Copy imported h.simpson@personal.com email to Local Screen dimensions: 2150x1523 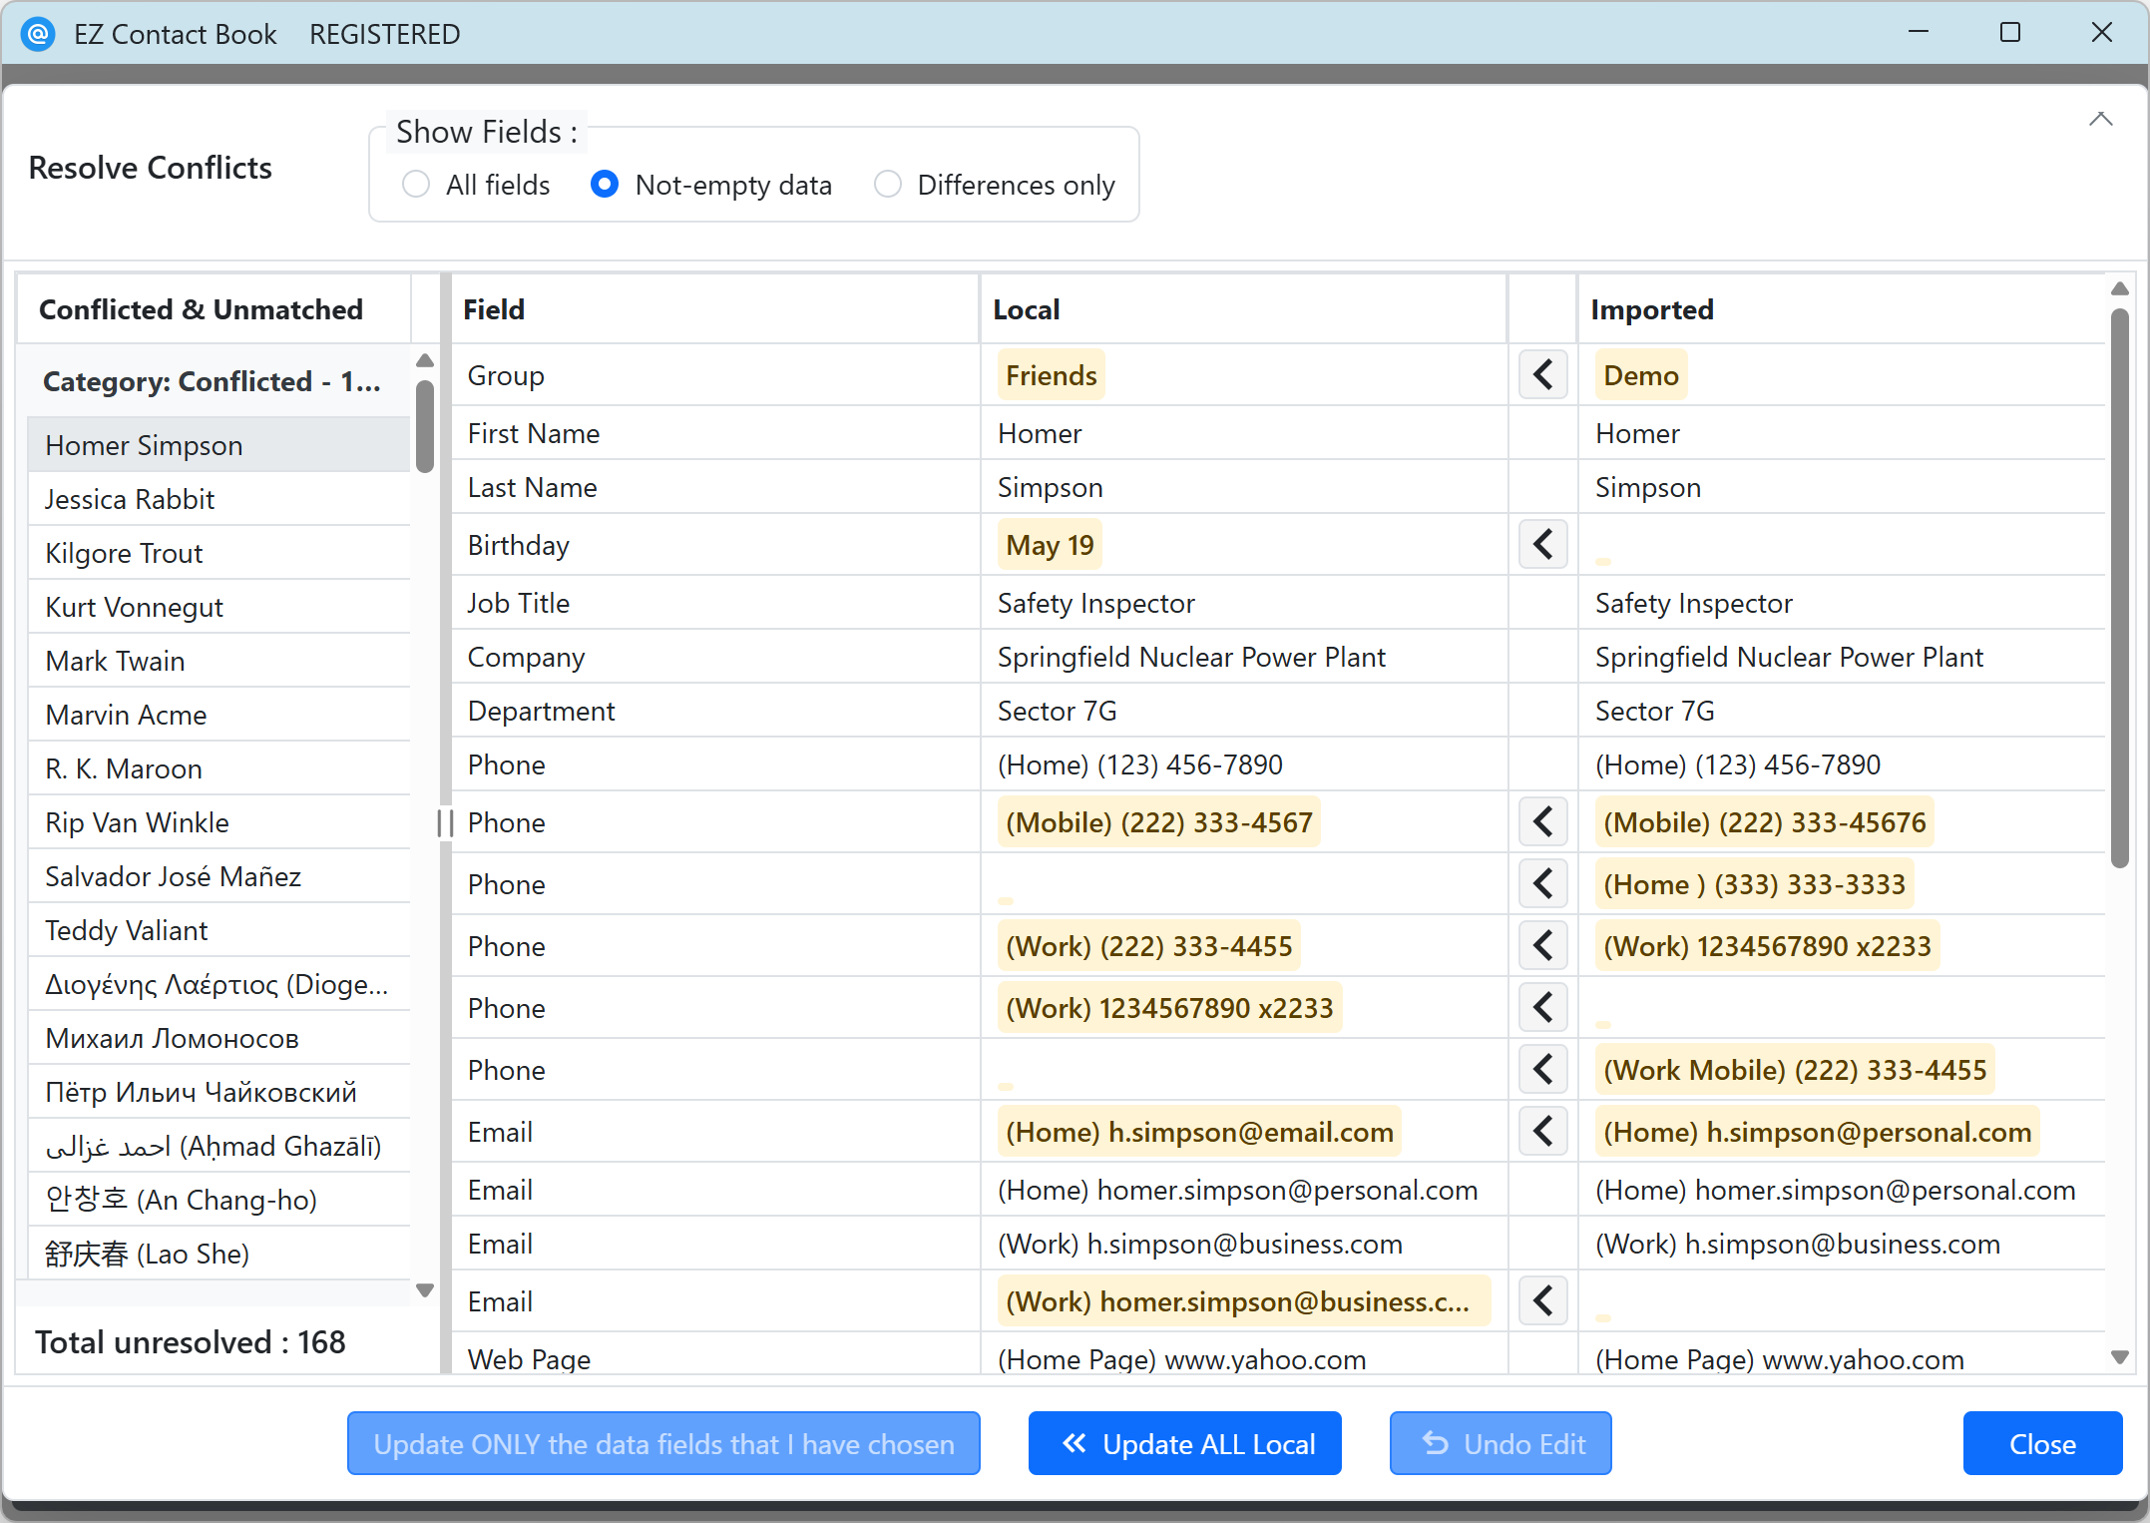tap(1542, 1132)
